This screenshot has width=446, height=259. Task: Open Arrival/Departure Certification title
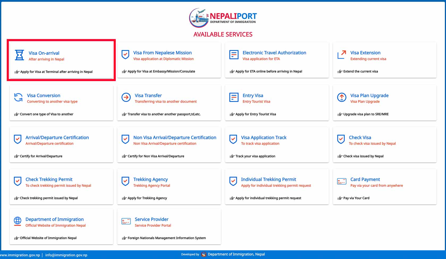(x=57, y=138)
